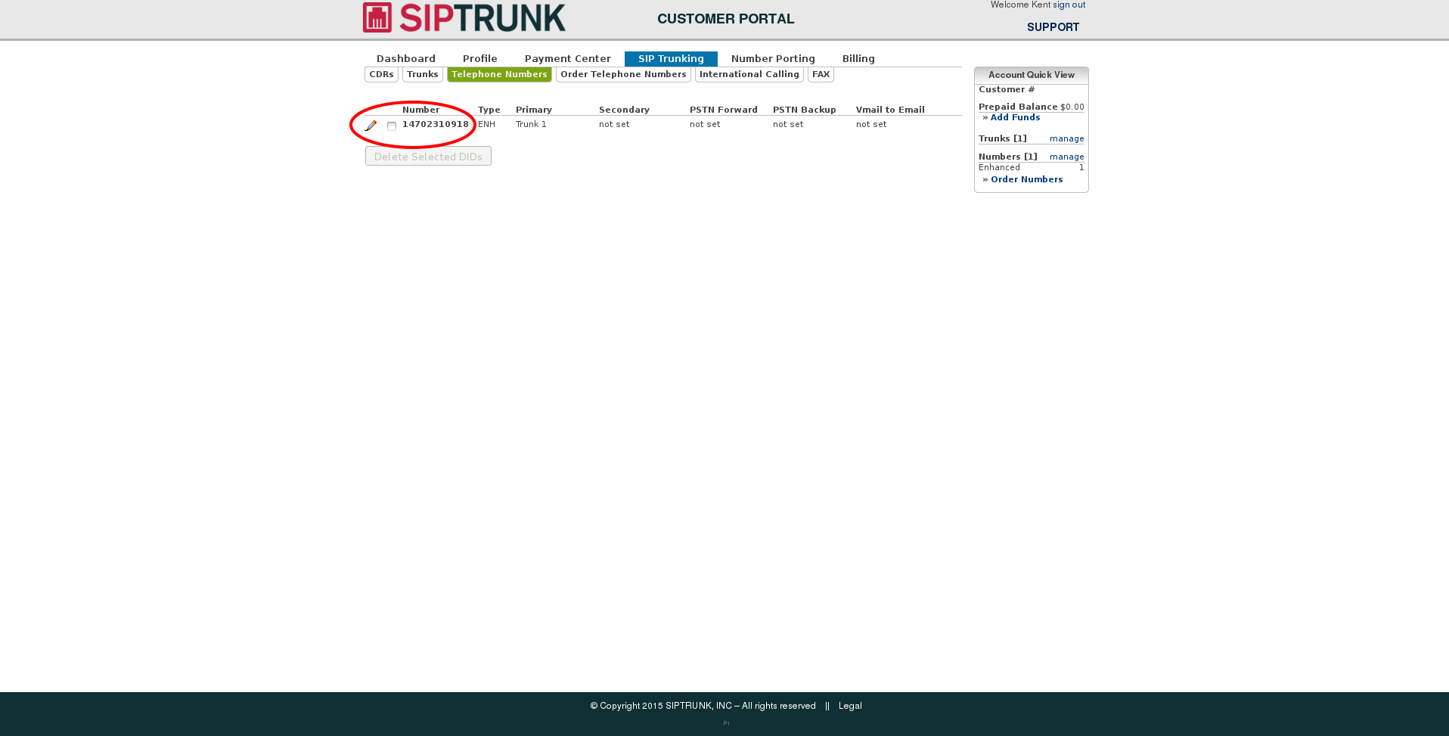Click manage next to Numbers [1]
The height and width of the screenshot is (736, 1449).
[1066, 157]
